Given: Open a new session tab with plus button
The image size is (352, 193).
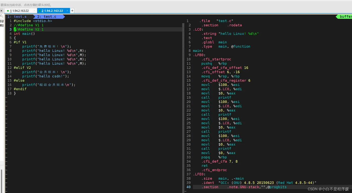Looking at the screenshot, I should 72,11.
